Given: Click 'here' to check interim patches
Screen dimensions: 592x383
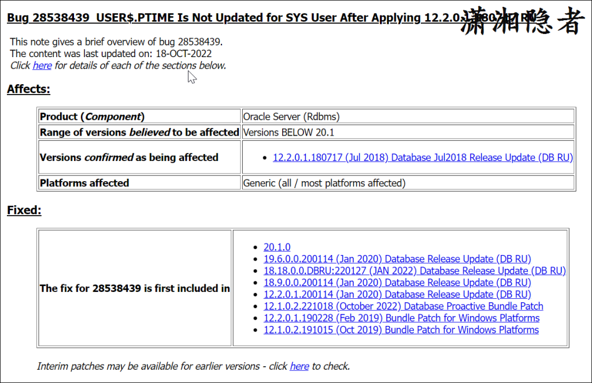Looking at the screenshot, I should 299,366.
